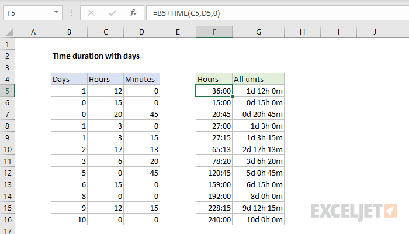Click the Name Box showing F5
Viewport: 409px width, 234px height.
pyautogui.click(x=28, y=12)
